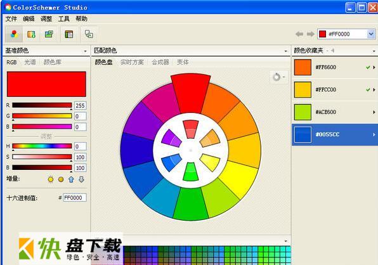Viewport: 378px width, 265px height.
Task: Switch to the 光谱 tab
Action: point(30,62)
